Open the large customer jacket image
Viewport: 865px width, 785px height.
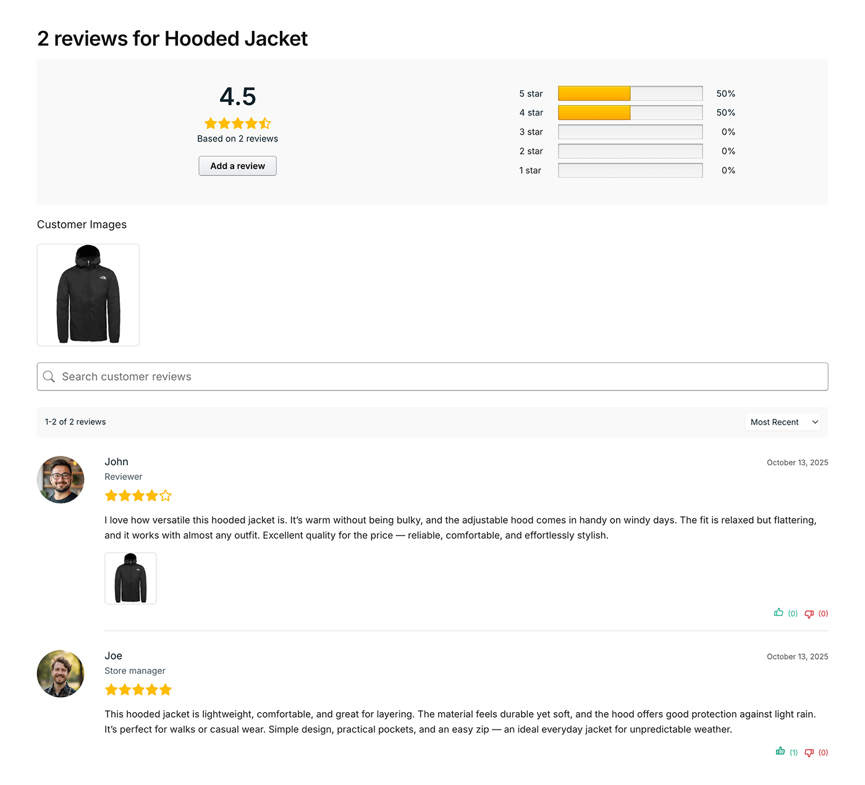coord(88,295)
